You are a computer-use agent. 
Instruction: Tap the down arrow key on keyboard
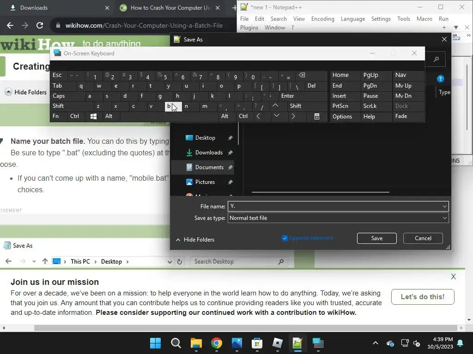[276, 116]
